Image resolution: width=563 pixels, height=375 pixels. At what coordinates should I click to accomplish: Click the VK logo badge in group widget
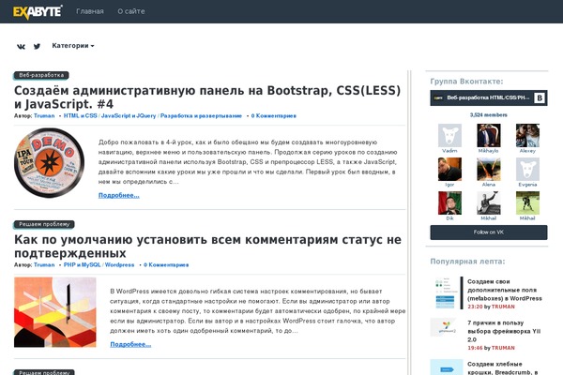click(x=539, y=97)
